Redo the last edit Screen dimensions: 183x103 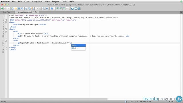[x=40, y=9]
